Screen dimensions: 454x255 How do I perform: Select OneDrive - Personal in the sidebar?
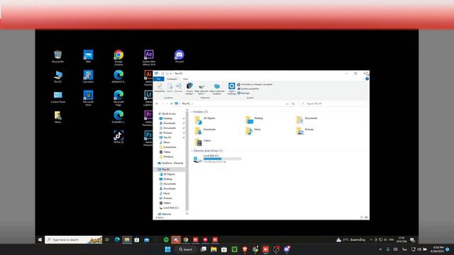pos(170,163)
